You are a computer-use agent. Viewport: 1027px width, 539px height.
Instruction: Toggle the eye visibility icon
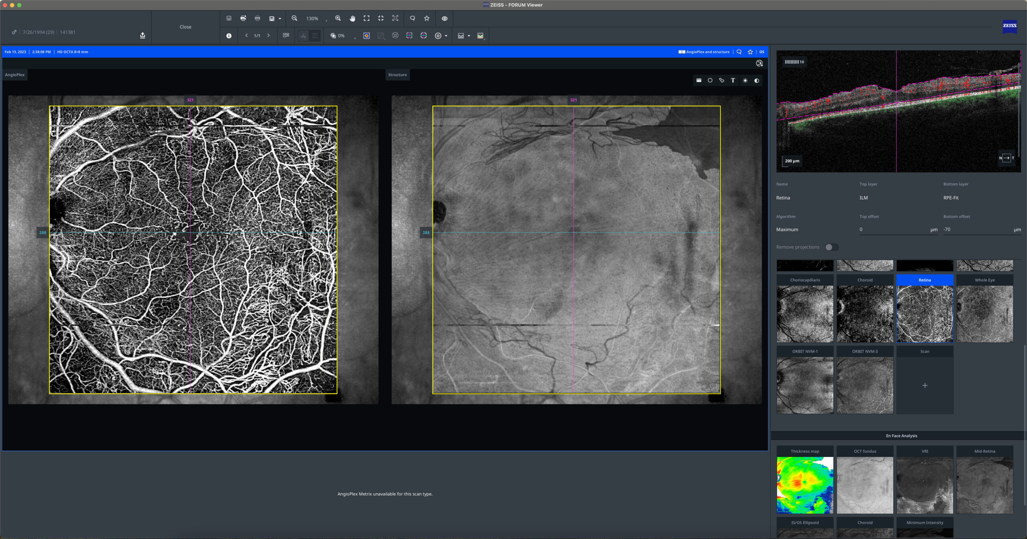pos(444,18)
